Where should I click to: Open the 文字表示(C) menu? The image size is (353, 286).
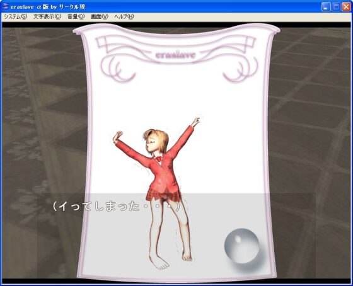(x=47, y=16)
